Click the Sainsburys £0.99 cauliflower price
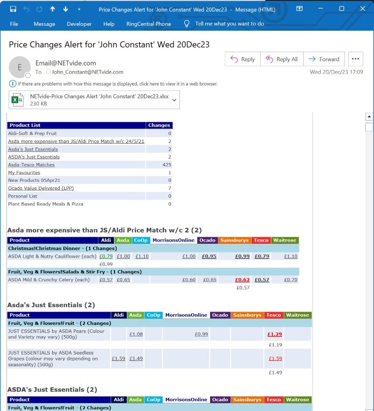Viewport: 374px width, 411px height. pyautogui.click(x=242, y=257)
